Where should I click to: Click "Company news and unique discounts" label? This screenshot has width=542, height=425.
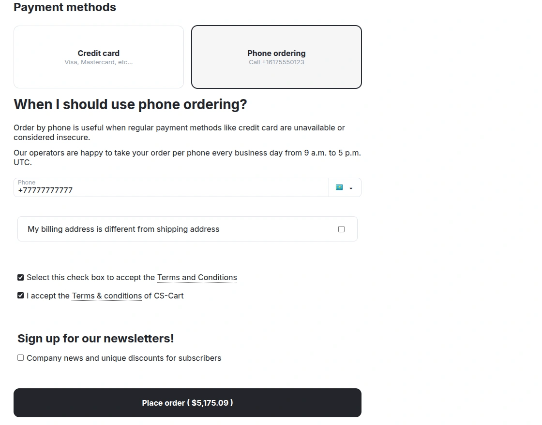point(124,358)
